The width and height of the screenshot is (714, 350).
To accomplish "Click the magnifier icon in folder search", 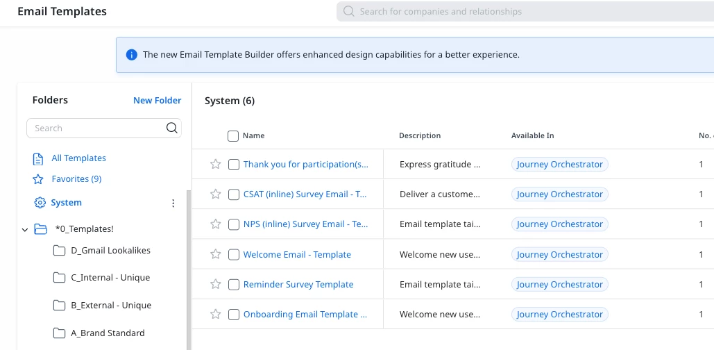I will coord(171,128).
